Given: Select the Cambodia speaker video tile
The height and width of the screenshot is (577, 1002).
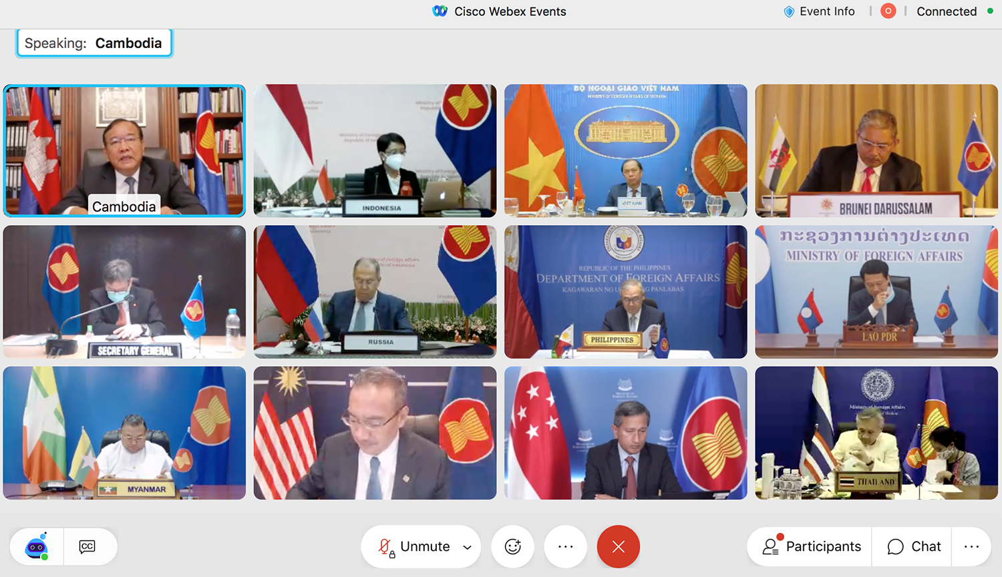Looking at the screenshot, I should pyautogui.click(x=124, y=150).
